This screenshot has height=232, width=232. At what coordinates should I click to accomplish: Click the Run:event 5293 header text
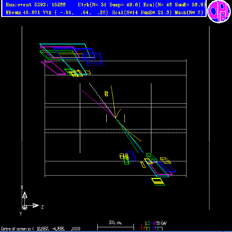click(x=36, y=5)
